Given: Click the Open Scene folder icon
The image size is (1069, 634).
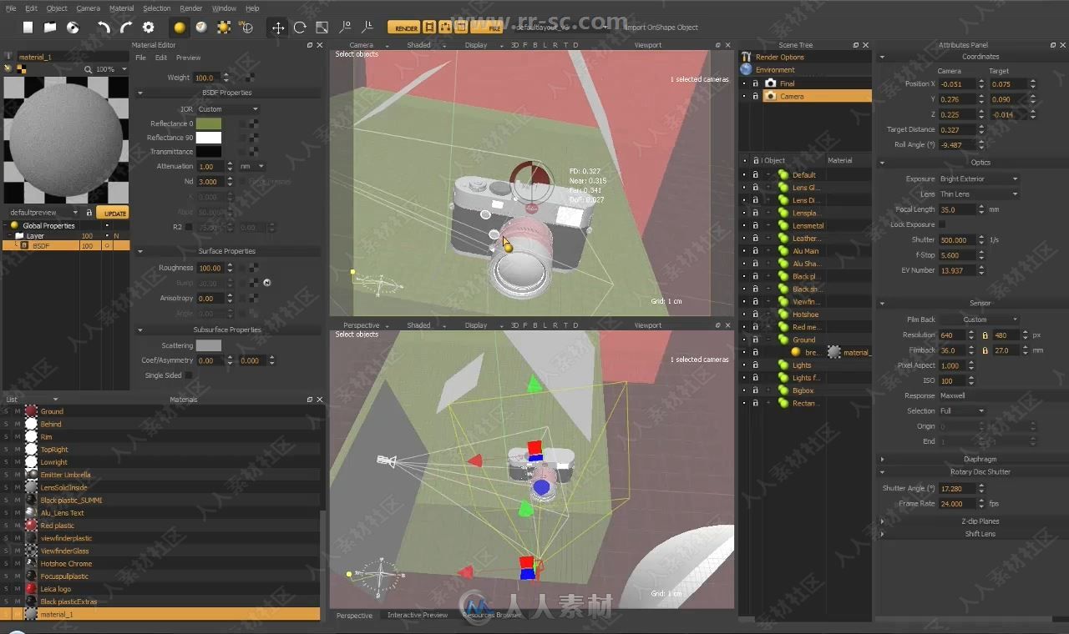Looking at the screenshot, I should point(50,28).
